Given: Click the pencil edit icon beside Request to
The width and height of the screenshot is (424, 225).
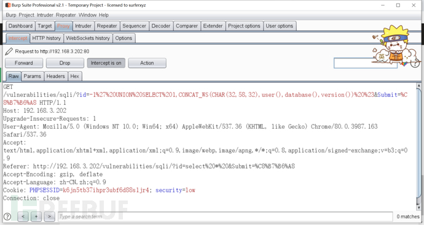Looking at the screenshot, I should click(x=9, y=51).
